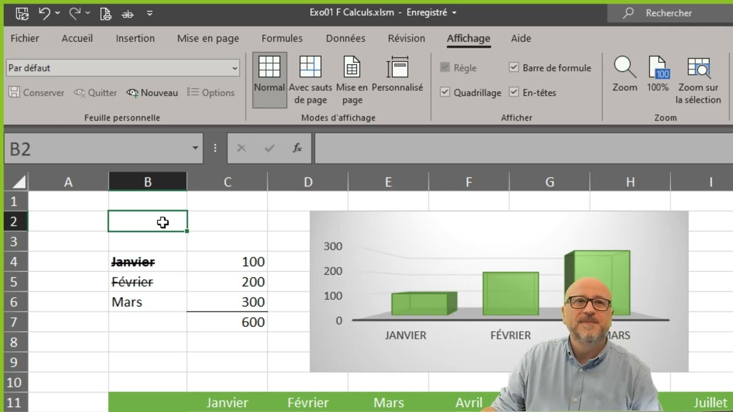733x412 pixels.
Task: Click the print preview icon in quick access
Action: [105, 13]
